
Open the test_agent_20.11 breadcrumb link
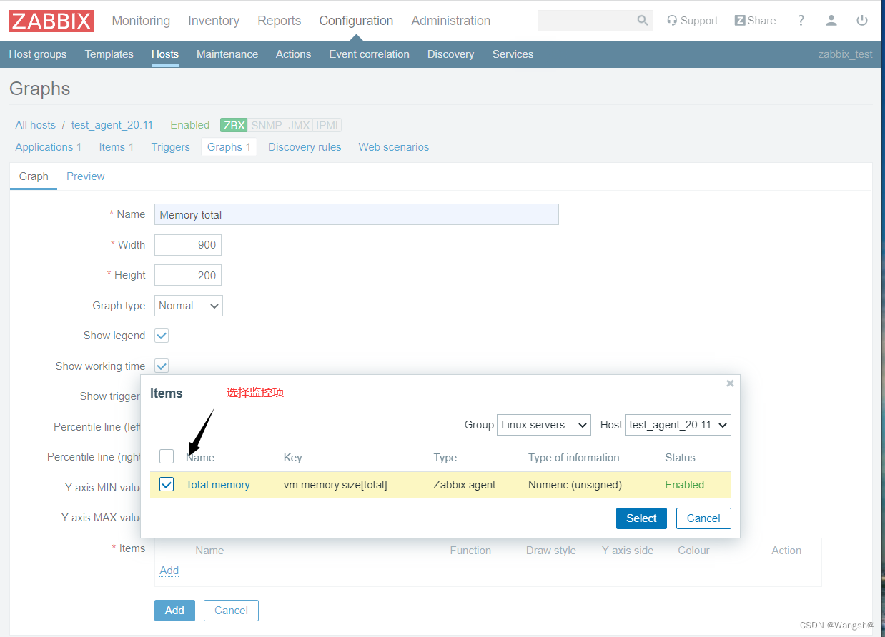[112, 125]
